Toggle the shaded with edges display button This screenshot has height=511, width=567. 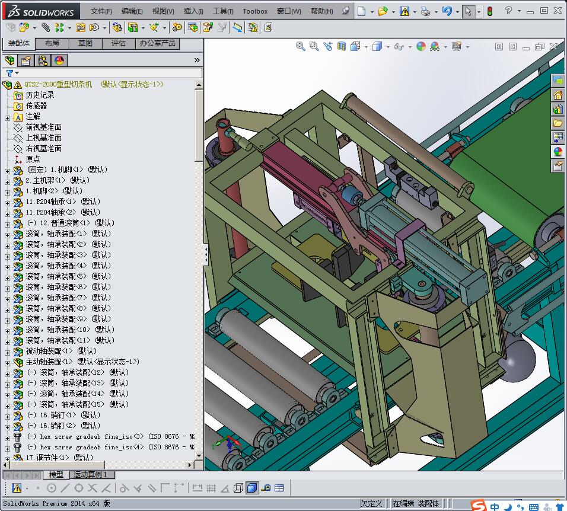click(x=252, y=488)
